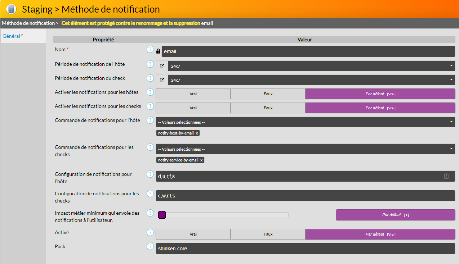Set check notifications activation to Faux
Viewport: 459px width, 264px height.
click(x=268, y=108)
